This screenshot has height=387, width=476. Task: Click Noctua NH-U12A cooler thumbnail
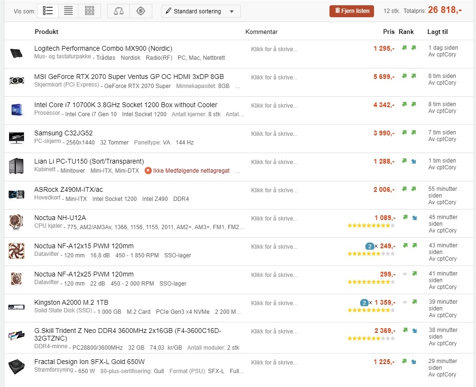point(16,222)
